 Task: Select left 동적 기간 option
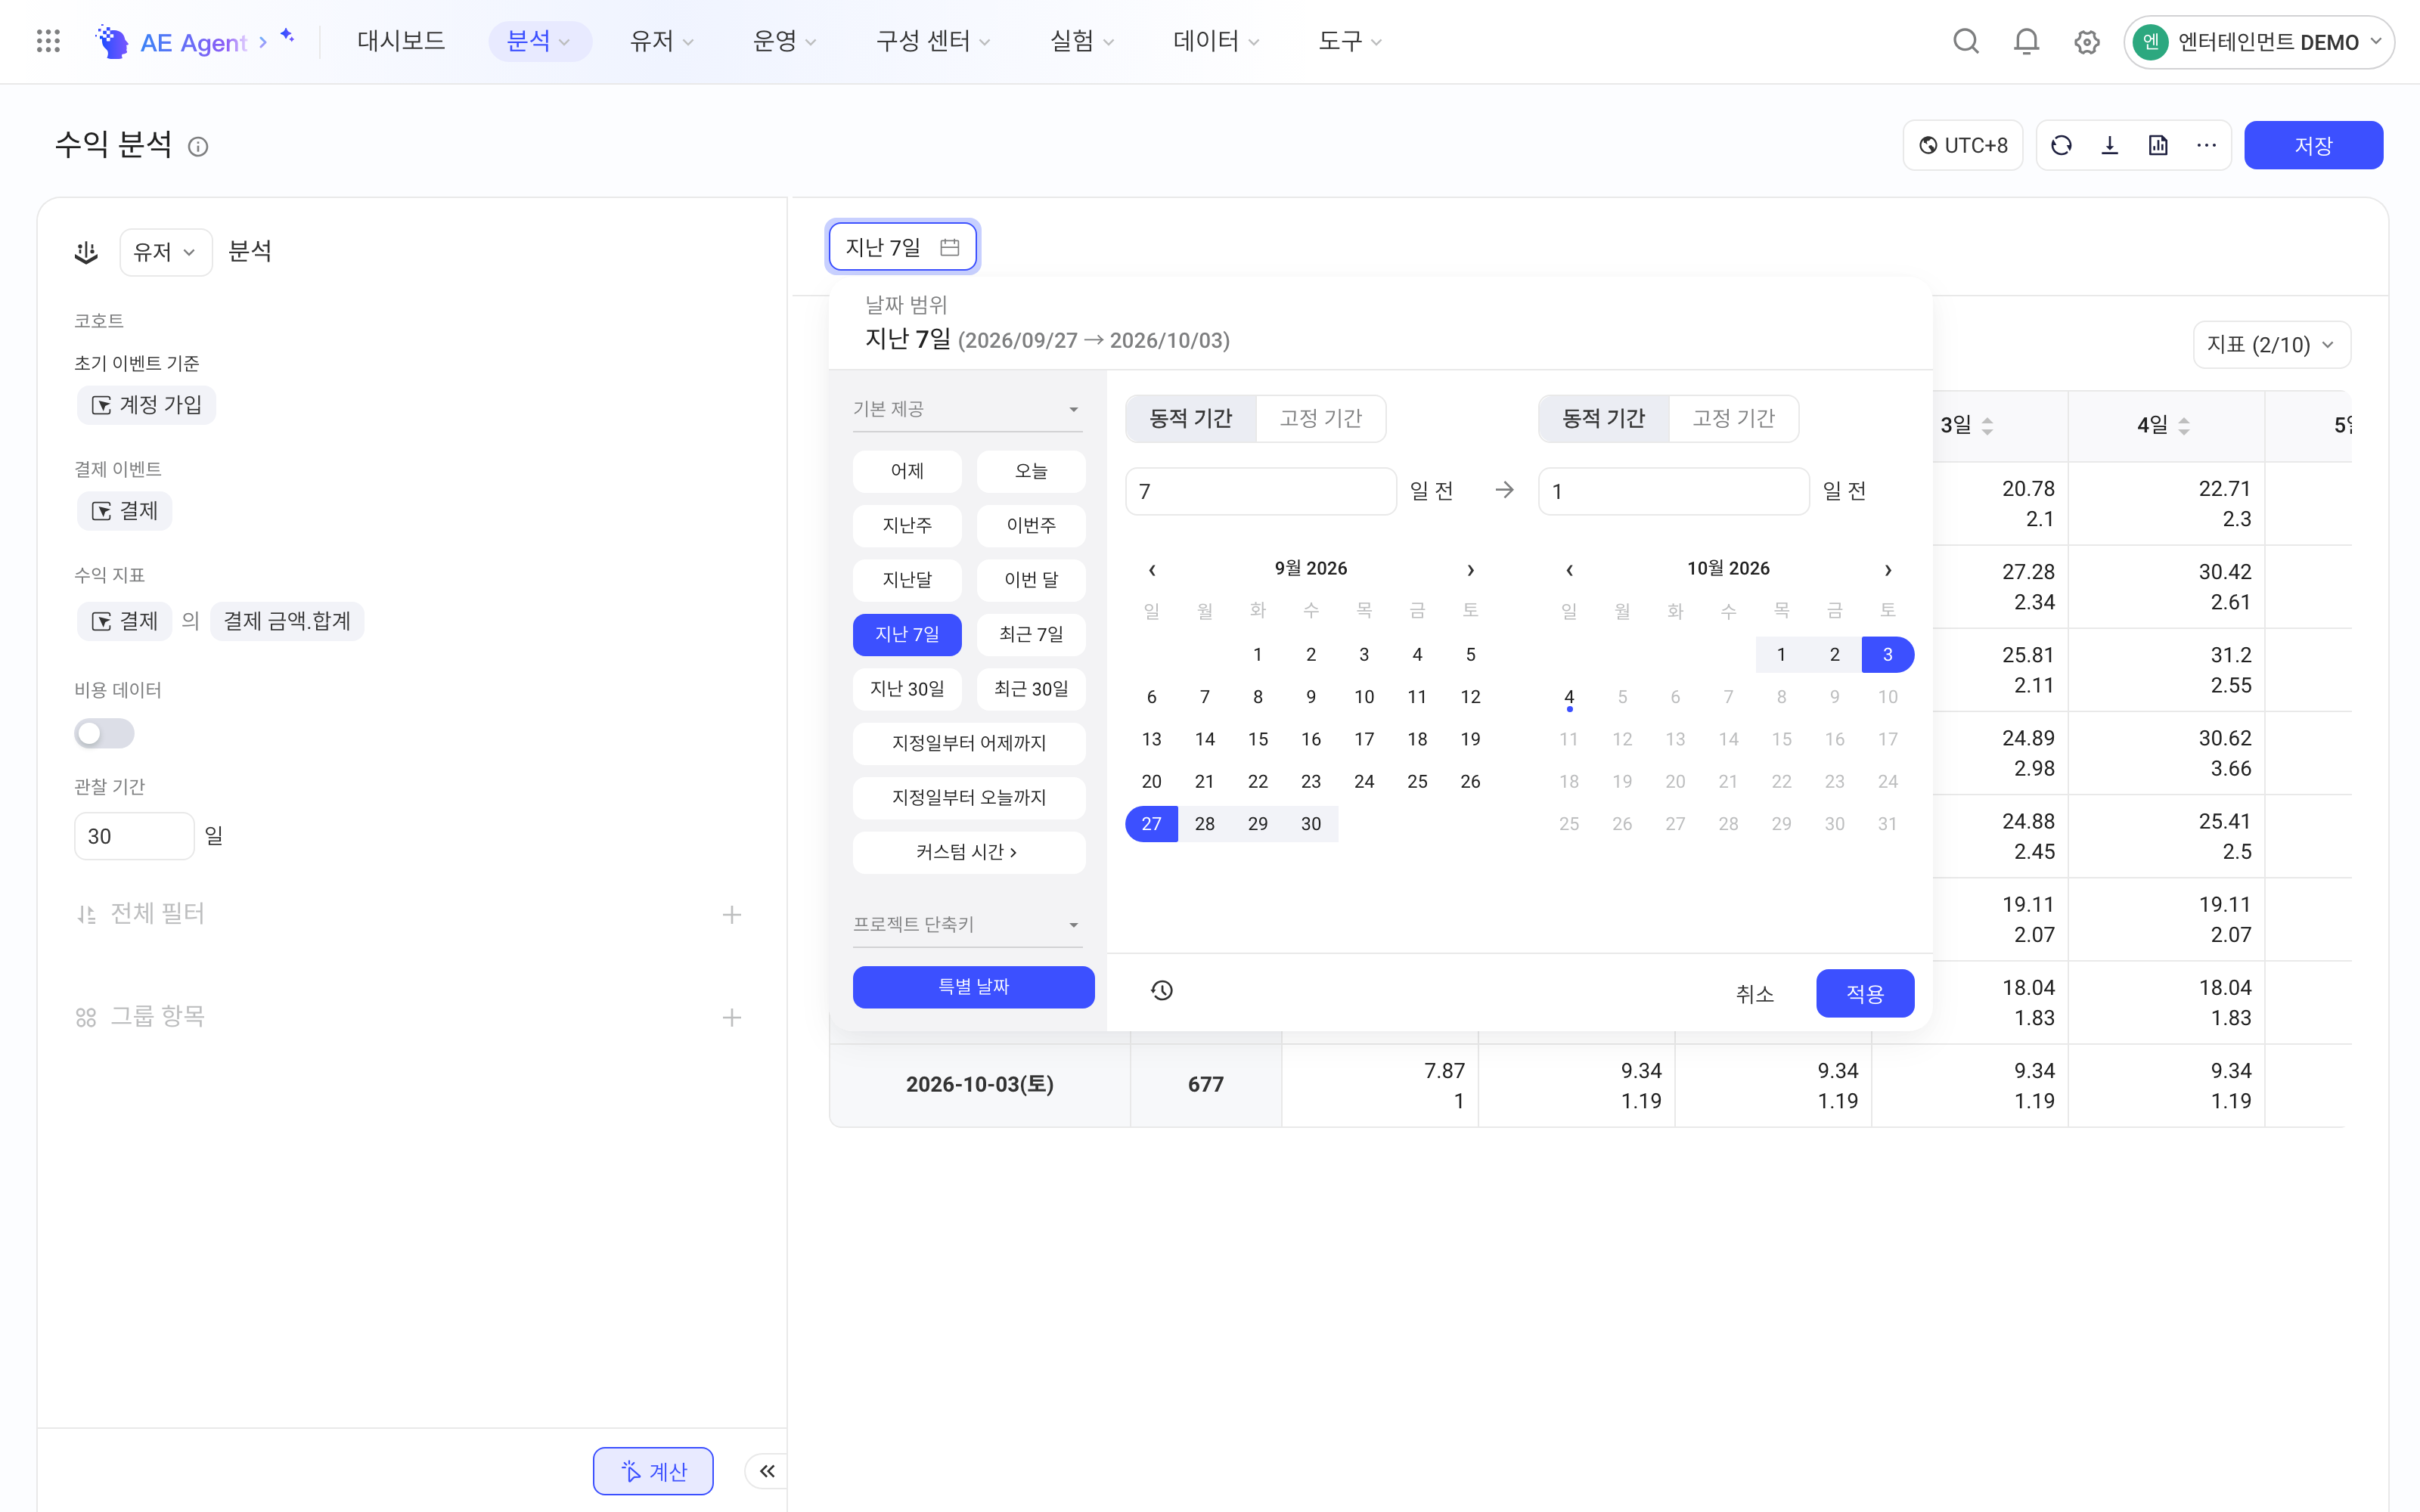tap(1190, 418)
